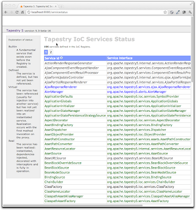The height and width of the screenshot is (210, 196).
Task: Click the Tapestry 5 header link
Action: coord(15,30)
